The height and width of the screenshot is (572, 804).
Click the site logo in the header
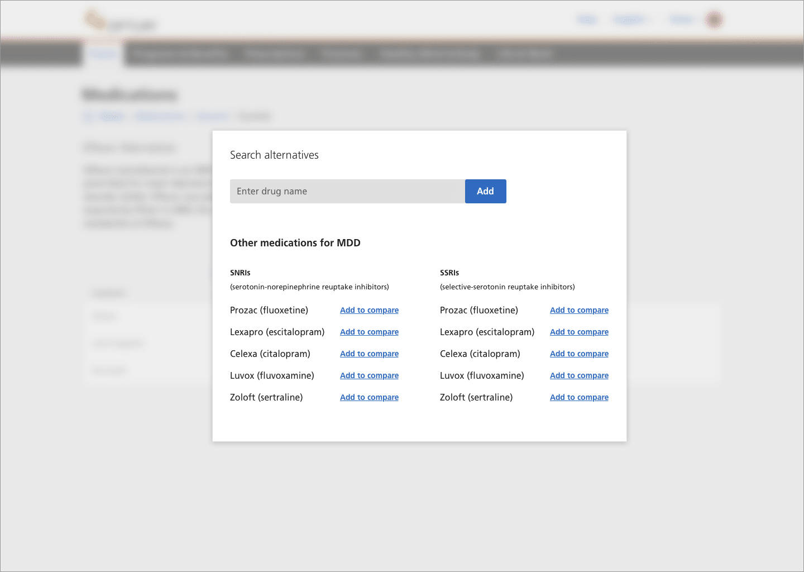pyautogui.click(x=120, y=21)
